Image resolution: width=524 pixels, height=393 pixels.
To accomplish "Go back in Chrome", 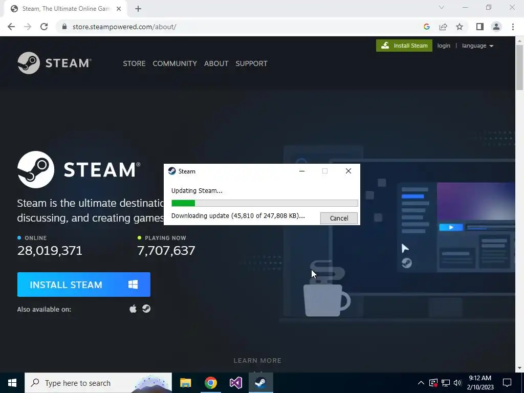I will pos(11,27).
